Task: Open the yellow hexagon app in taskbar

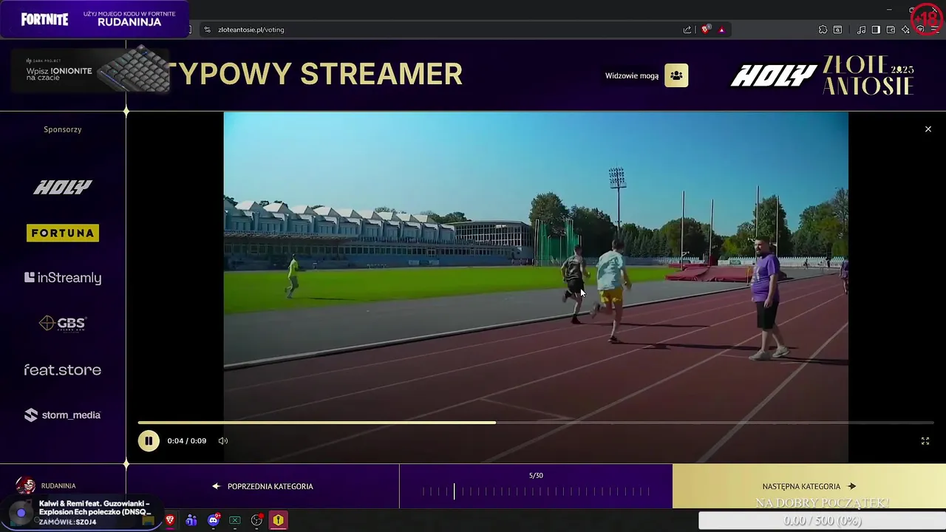Action: tap(278, 520)
